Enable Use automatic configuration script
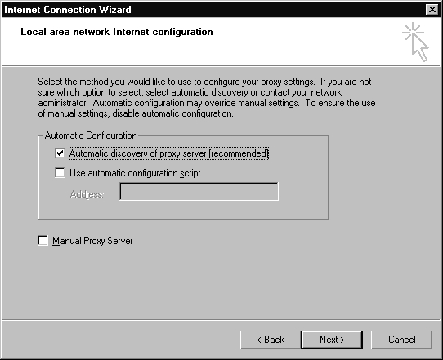 click(60, 173)
